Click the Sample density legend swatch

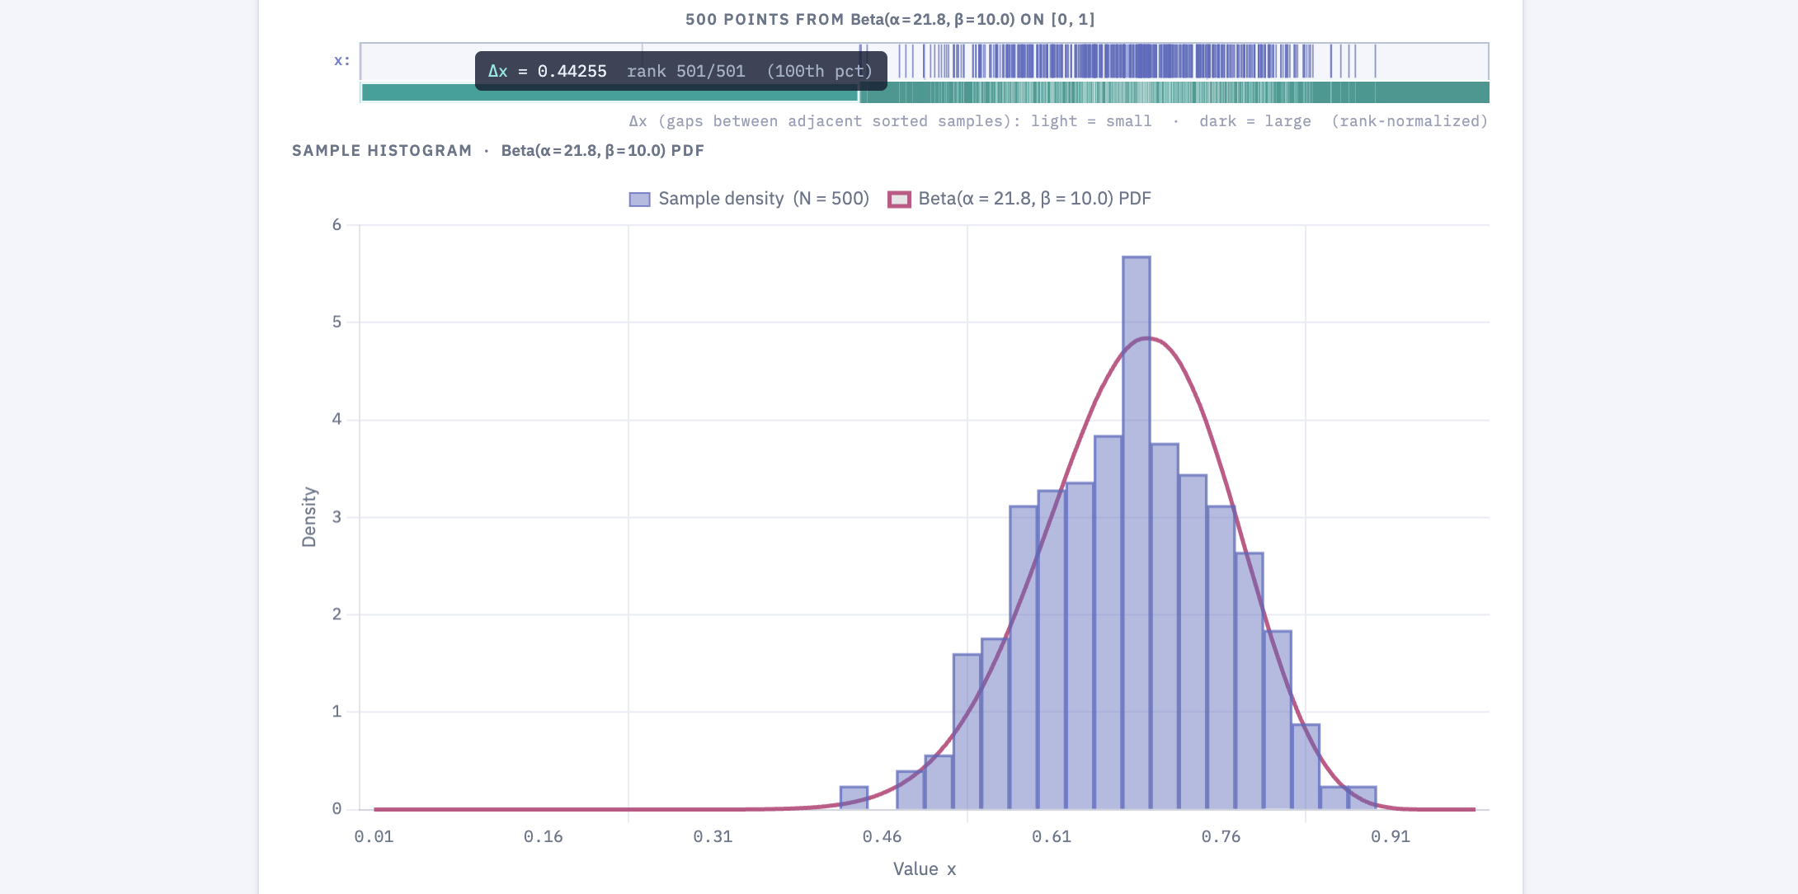(x=639, y=198)
